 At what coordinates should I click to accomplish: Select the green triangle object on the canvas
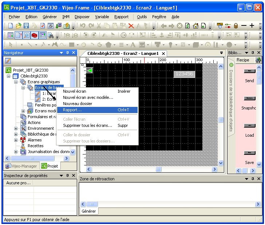pyautogui.click(x=90, y=71)
